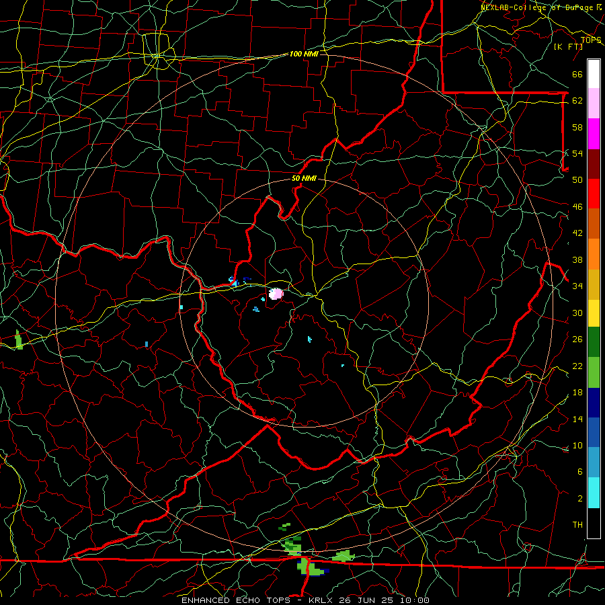This screenshot has width=605, height=605.
Task: Click the navy blue legend swatch
Action: click(x=594, y=403)
